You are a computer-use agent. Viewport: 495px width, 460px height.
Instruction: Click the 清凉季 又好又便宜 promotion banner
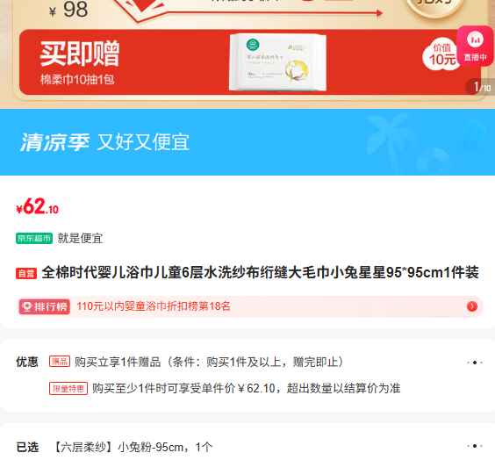point(247,142)
